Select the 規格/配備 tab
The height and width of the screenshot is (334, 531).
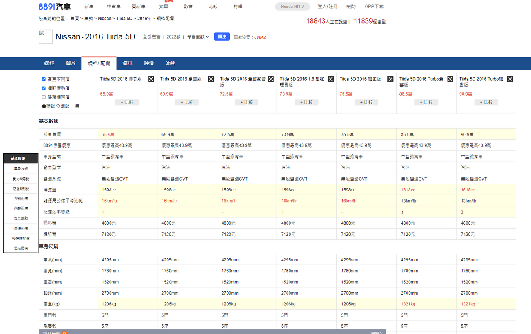pyautogui.click(x=99, y=63)
